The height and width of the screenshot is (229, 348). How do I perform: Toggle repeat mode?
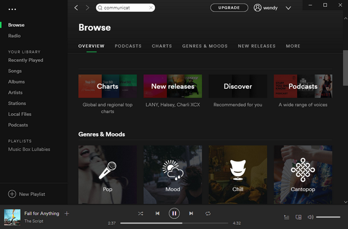208,213
